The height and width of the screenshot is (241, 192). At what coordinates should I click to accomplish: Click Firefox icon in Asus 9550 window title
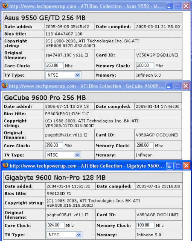(x=5, y=6)
